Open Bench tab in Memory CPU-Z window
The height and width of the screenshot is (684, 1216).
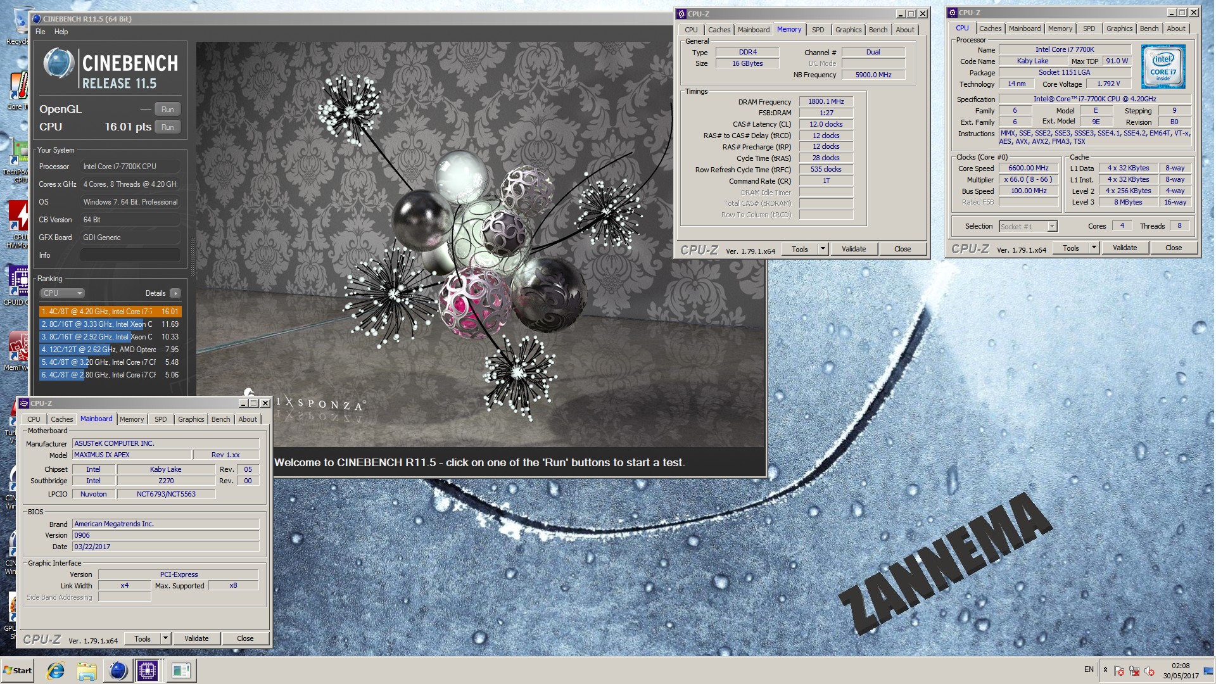pyautogui.click(x=878, y=30)
